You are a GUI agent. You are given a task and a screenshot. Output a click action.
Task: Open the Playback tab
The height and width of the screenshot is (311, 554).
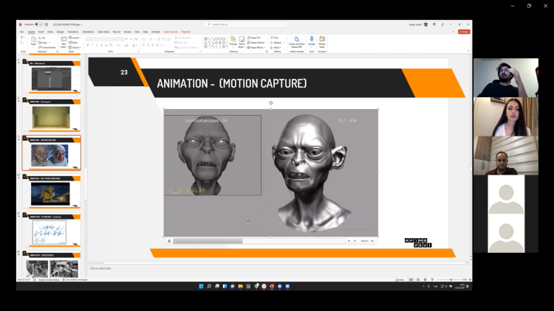pyautogui.click(x=186, y=32)
